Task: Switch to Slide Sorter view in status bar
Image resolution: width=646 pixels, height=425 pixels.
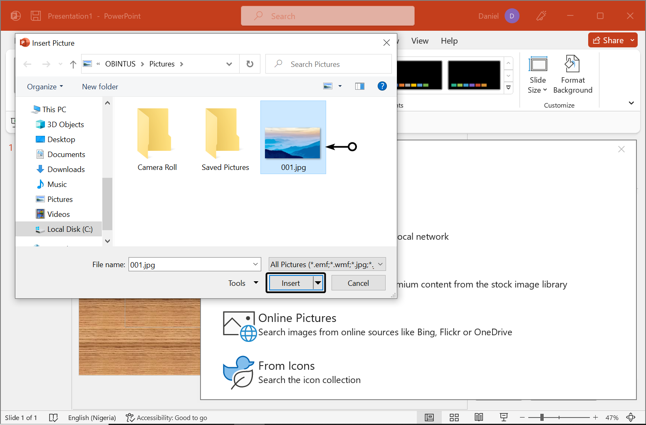Action: tap(454, 417)
